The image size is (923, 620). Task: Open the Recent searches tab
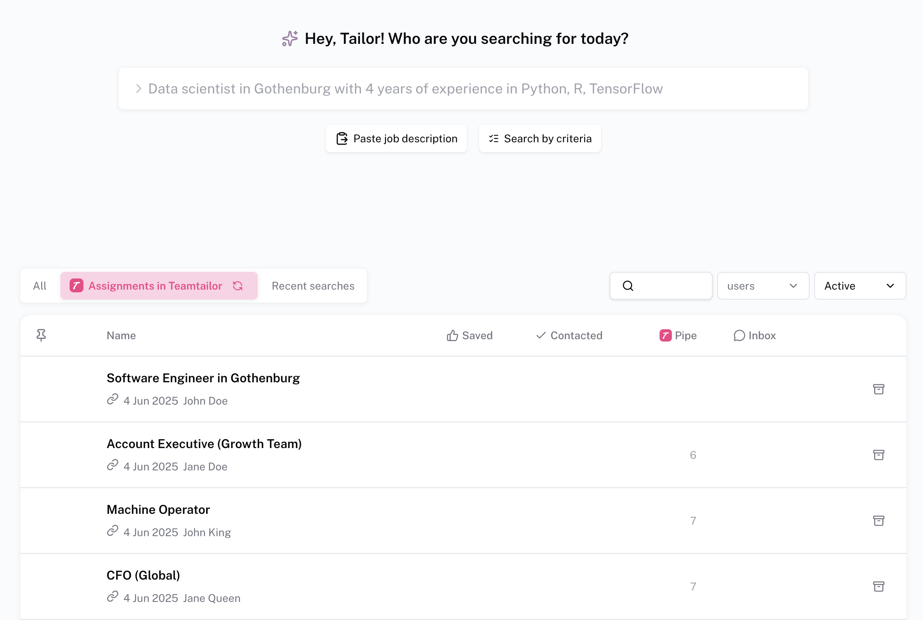tap(313, 285)
